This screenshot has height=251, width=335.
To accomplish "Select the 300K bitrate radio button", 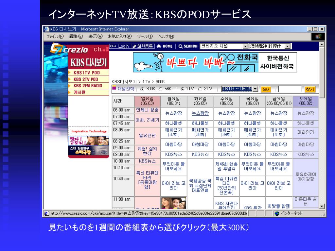I will [x=142, y=89].
